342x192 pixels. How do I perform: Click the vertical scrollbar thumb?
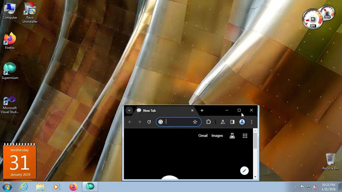pyautogui.click(x=255, y=141)
